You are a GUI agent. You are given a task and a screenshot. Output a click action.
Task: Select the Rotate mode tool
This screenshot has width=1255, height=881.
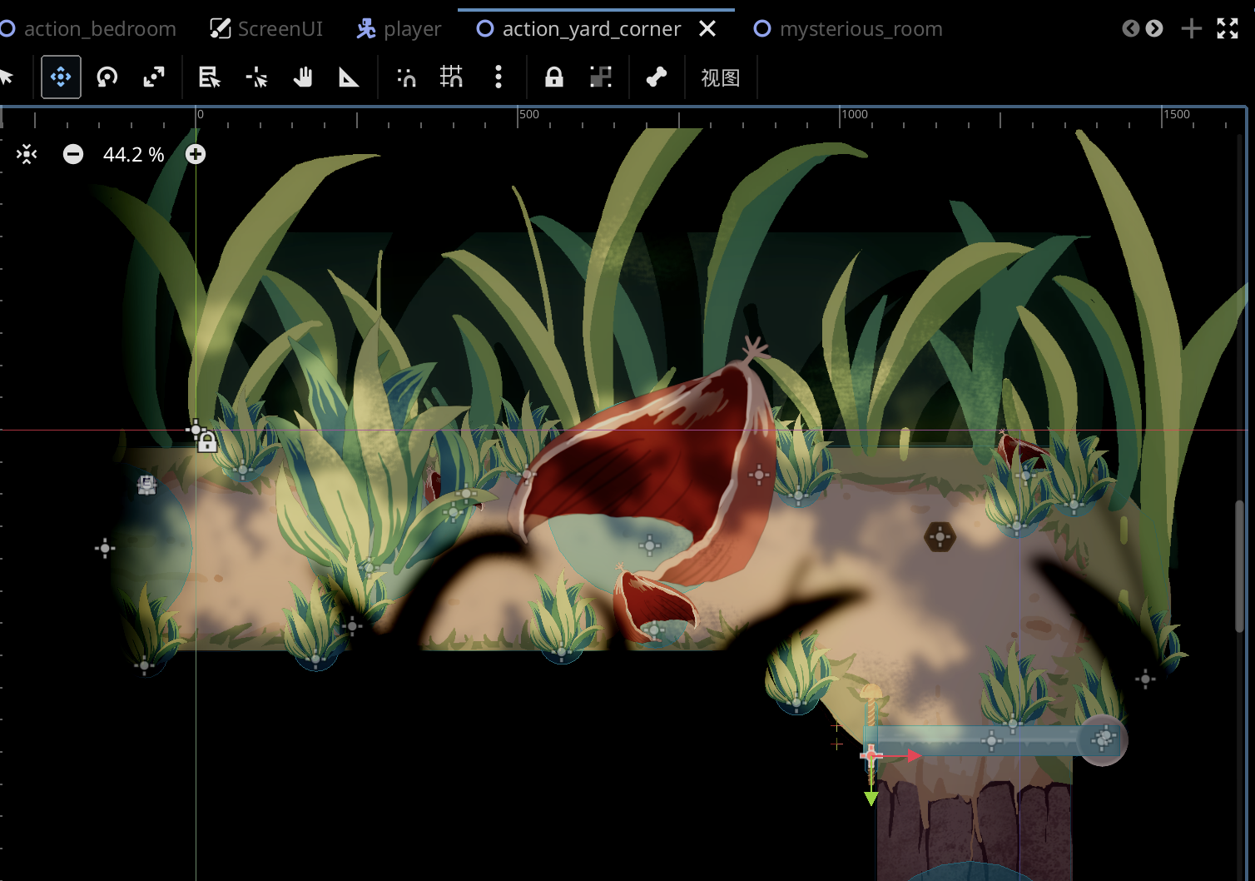click(x=107, y=77)
